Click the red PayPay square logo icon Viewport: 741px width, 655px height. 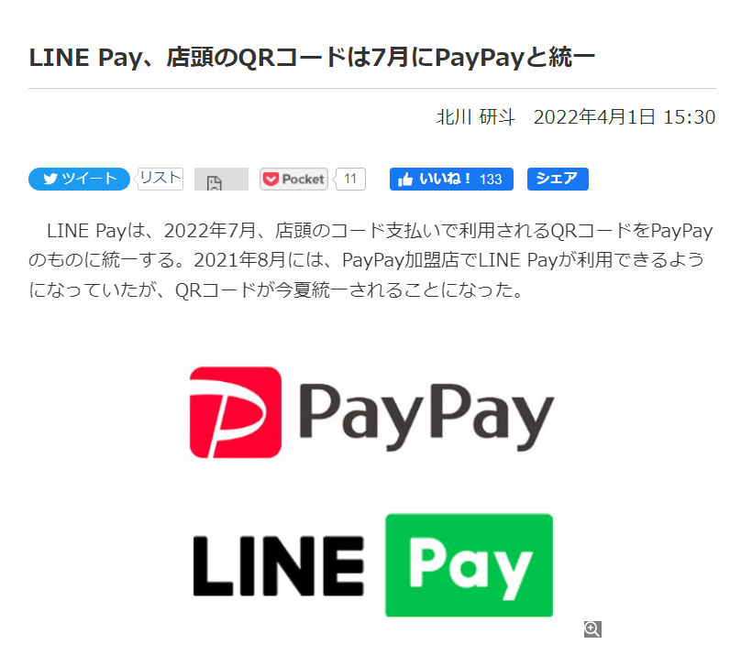pyautogui.click(x=236, y=412)
